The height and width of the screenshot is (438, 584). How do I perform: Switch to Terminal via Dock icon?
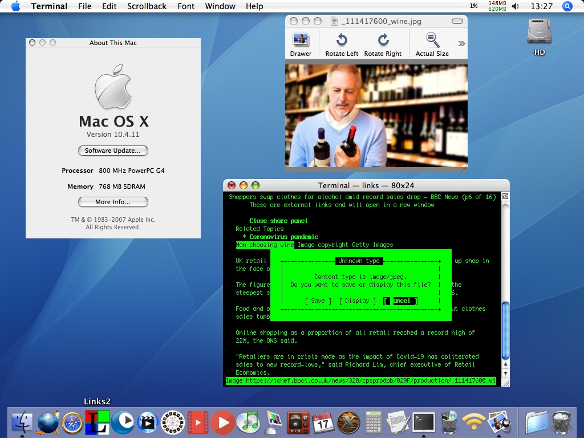[x=424, y=423]
